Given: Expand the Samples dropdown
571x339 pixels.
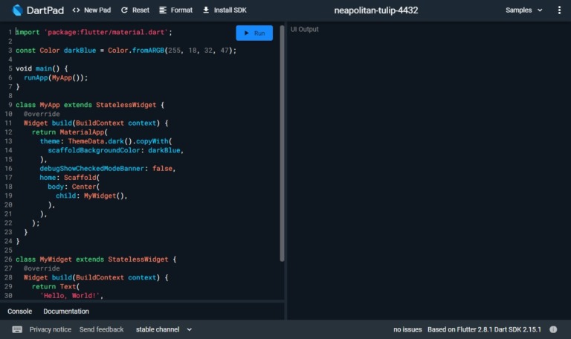Looking at the screenshot, I should click(x=523, y=10).
